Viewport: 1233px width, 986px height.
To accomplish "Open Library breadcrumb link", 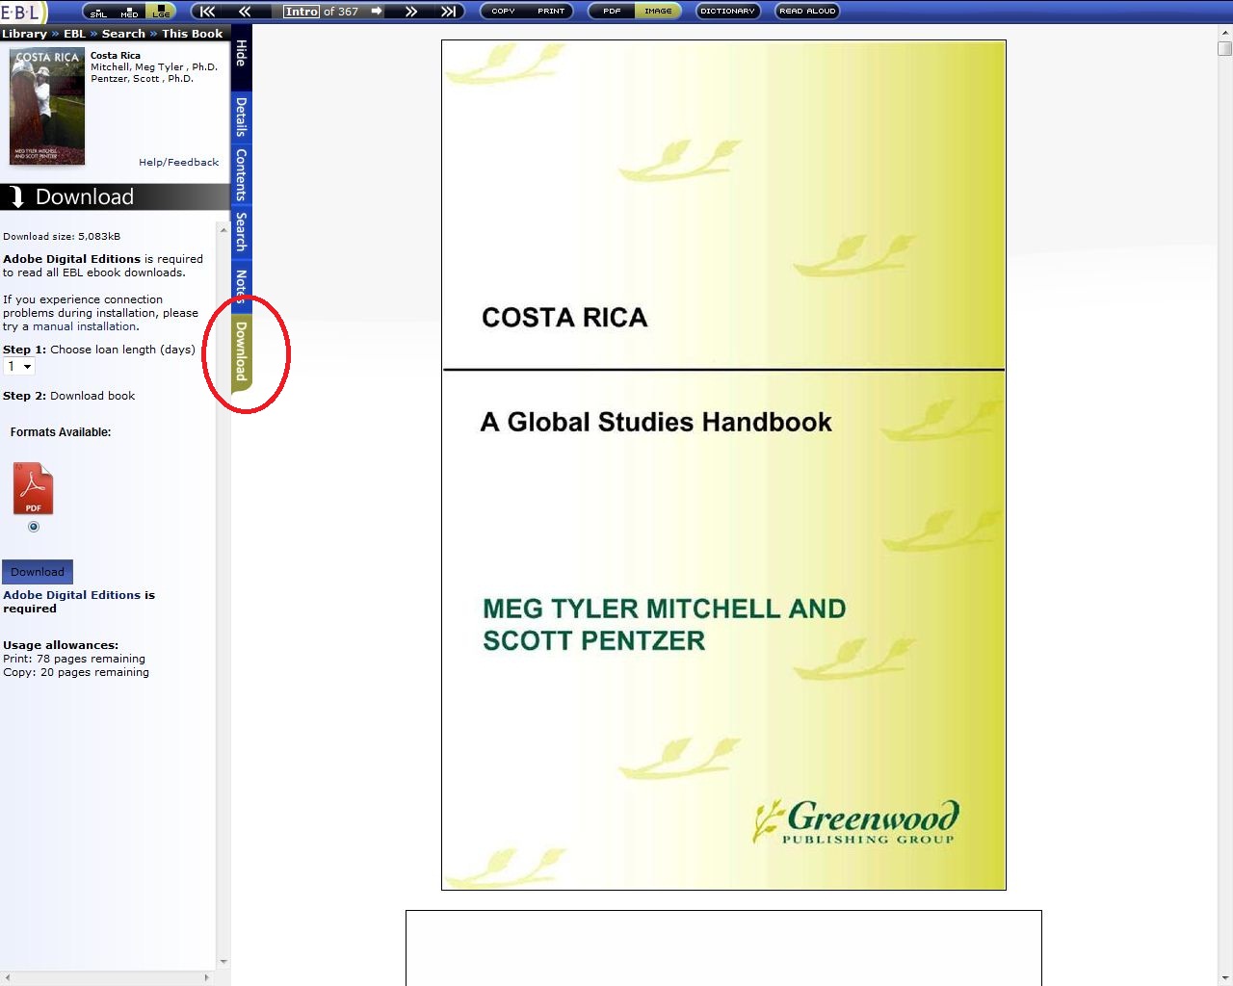I will (24, 34).
